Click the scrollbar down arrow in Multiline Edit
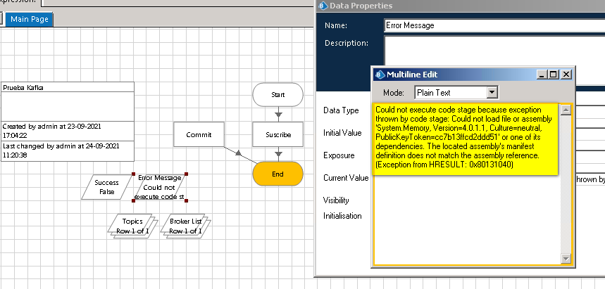This screenshot has height=289, width=605. (x=566, y=259)
